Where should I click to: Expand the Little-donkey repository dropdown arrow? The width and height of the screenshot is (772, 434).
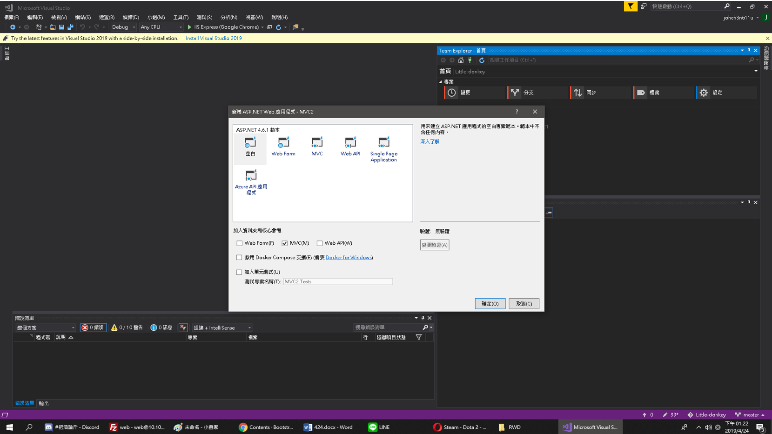point(756,71)
